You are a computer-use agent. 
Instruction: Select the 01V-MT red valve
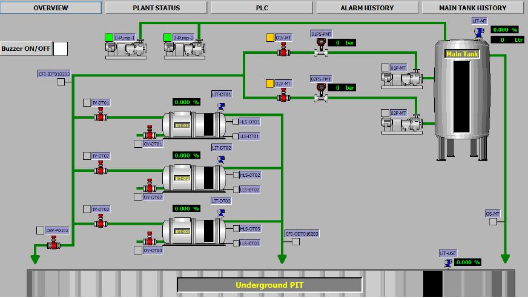pos(282,53)
